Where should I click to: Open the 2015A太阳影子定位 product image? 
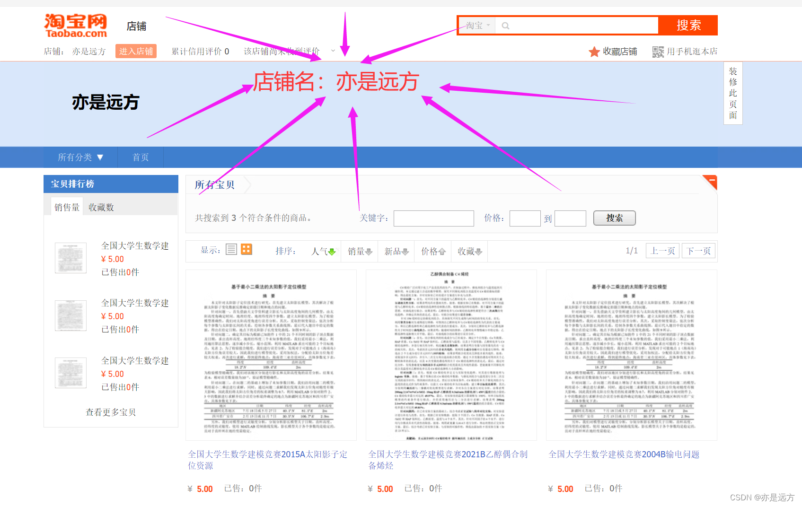coord(271,355)
